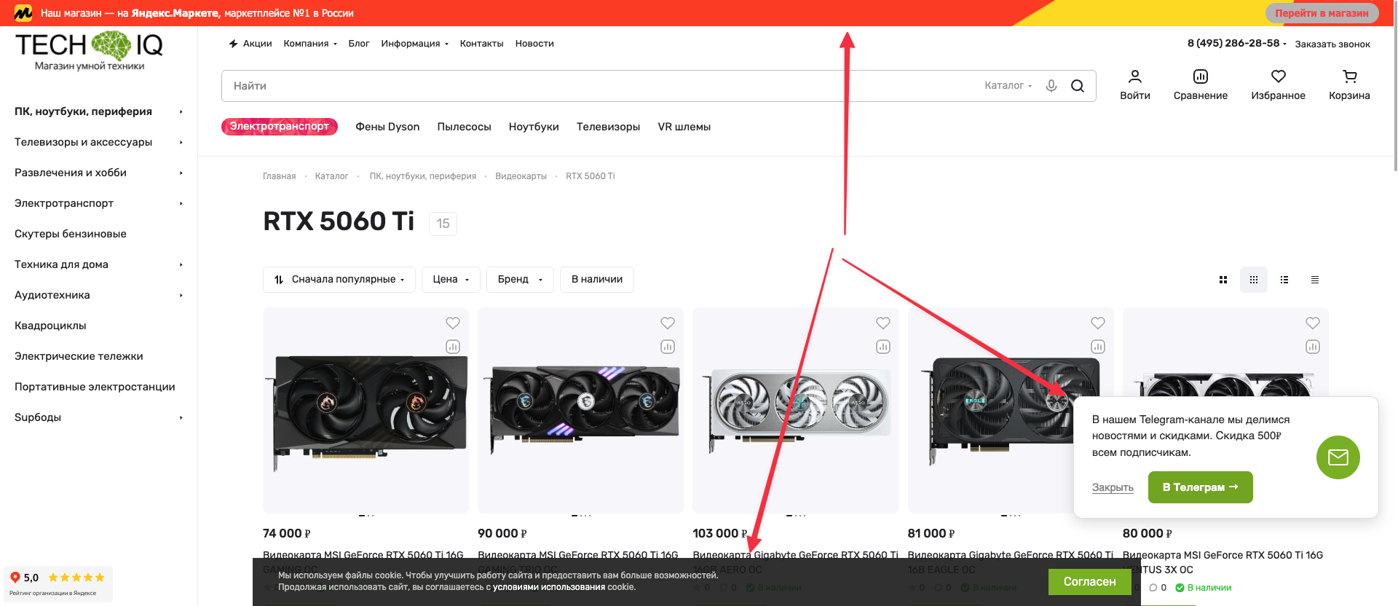1398x606 pixels.
Task: Open Скутеры бензиновые sidebar category
Action: (x=71, y=234)
